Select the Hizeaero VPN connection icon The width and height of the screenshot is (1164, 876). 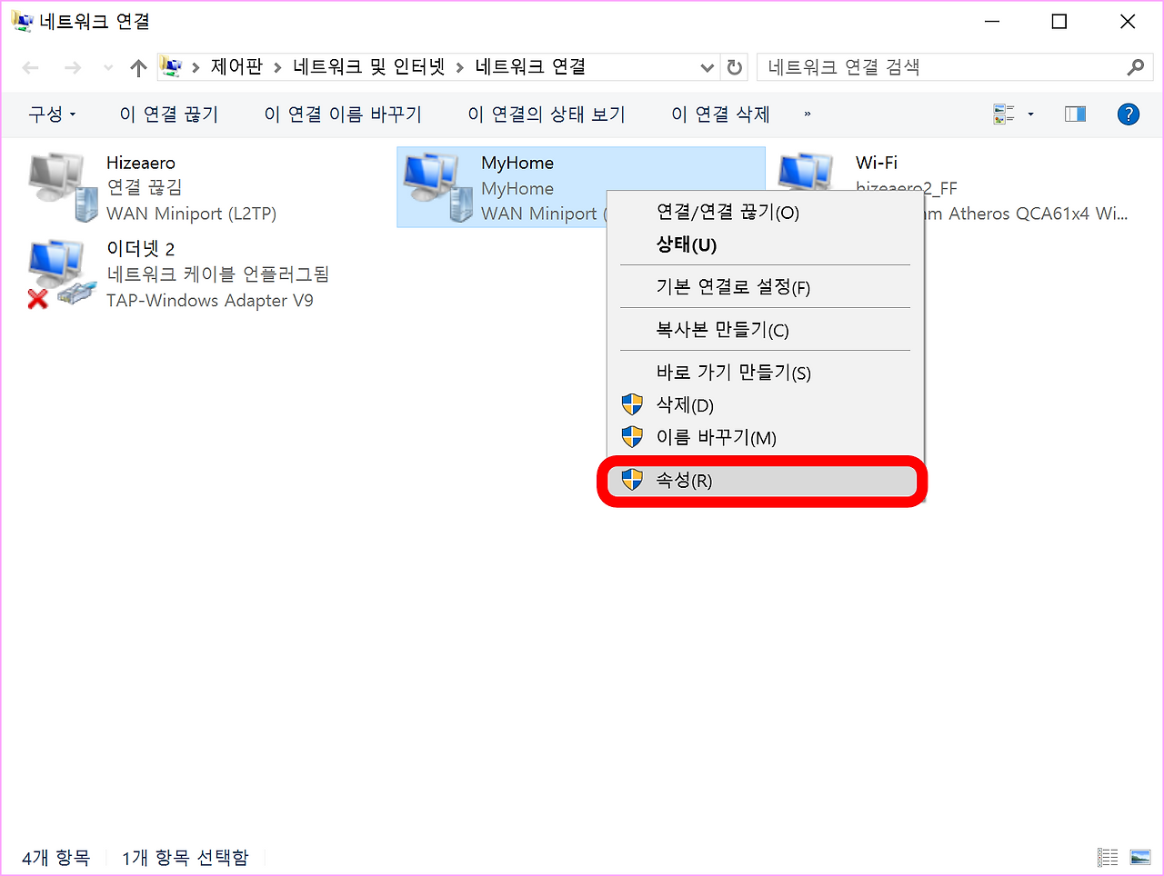(x=62, y=187)
